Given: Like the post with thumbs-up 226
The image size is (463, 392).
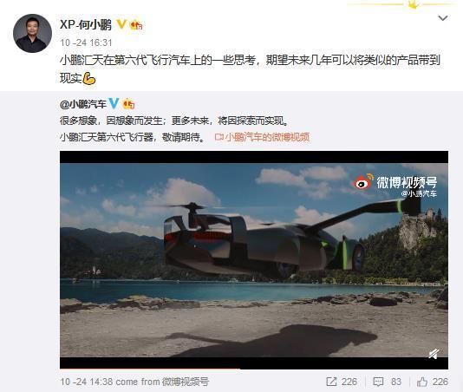Looking at the screenshot, I should (433, 382).
